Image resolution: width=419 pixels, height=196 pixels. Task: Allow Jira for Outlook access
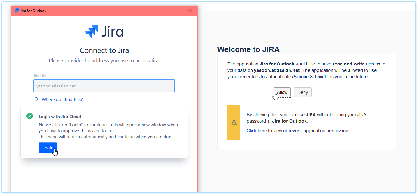282,92
